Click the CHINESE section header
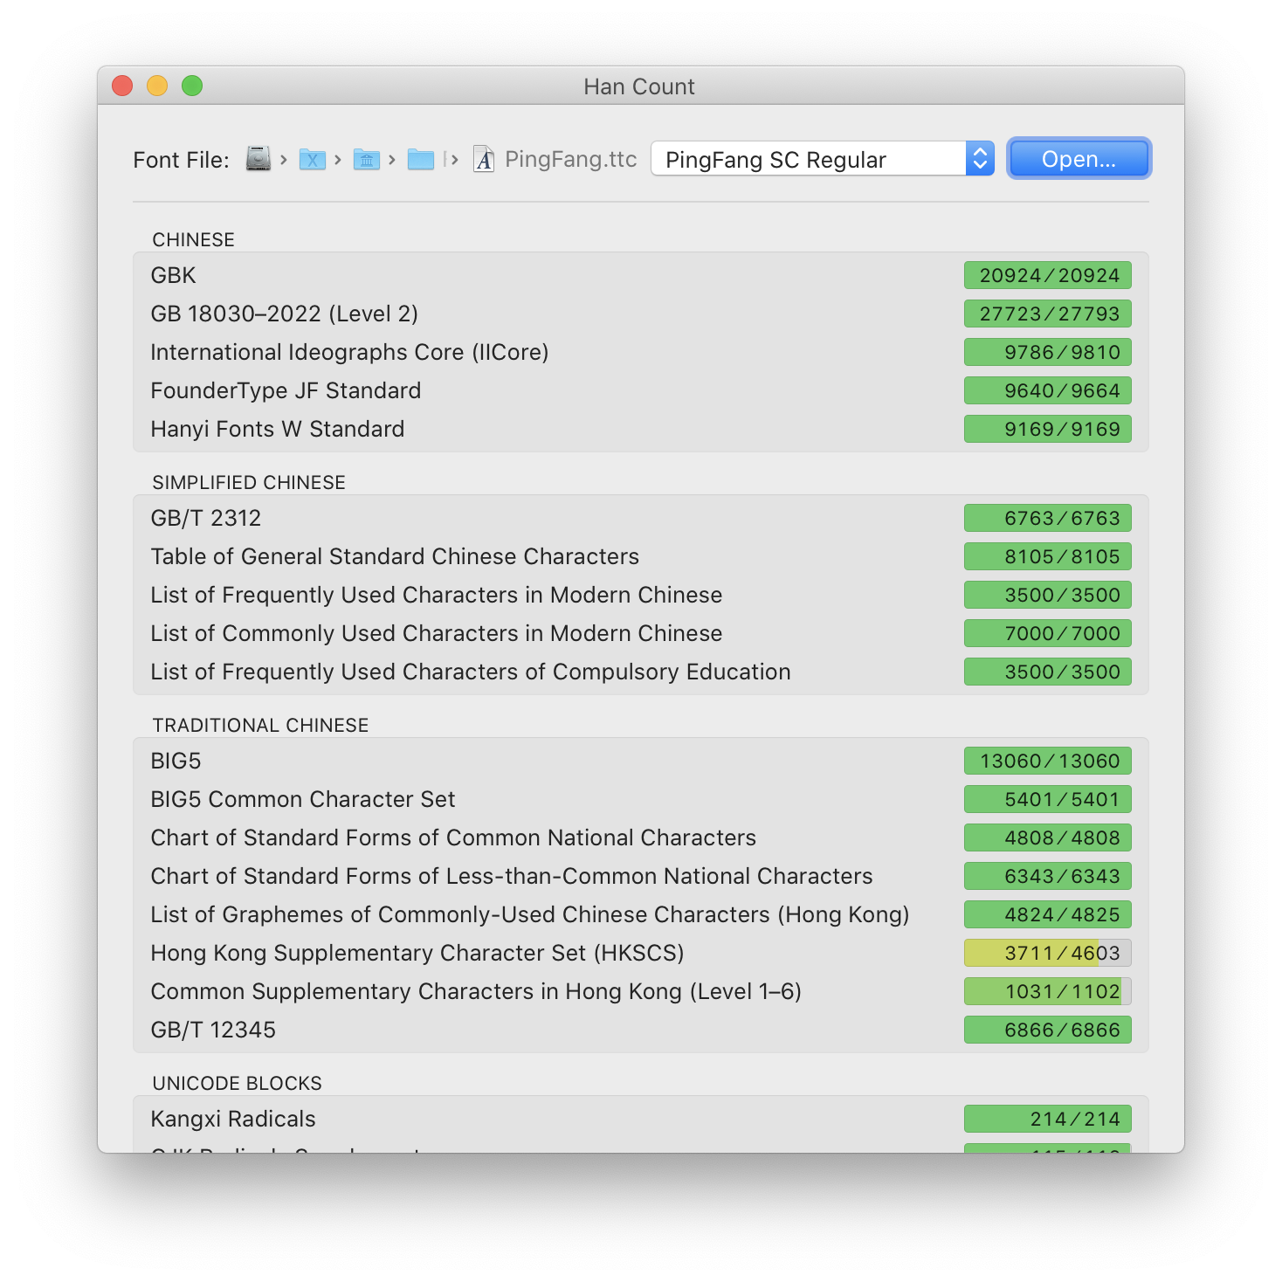This screenshot has height=1282, width=1282. [x=194, y=239]
